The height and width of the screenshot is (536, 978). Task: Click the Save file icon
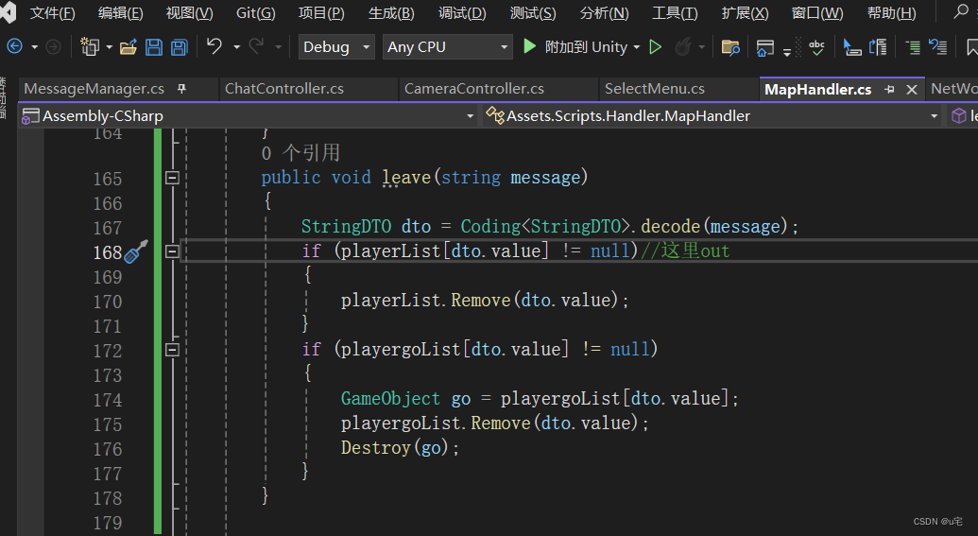click(154, 47)
